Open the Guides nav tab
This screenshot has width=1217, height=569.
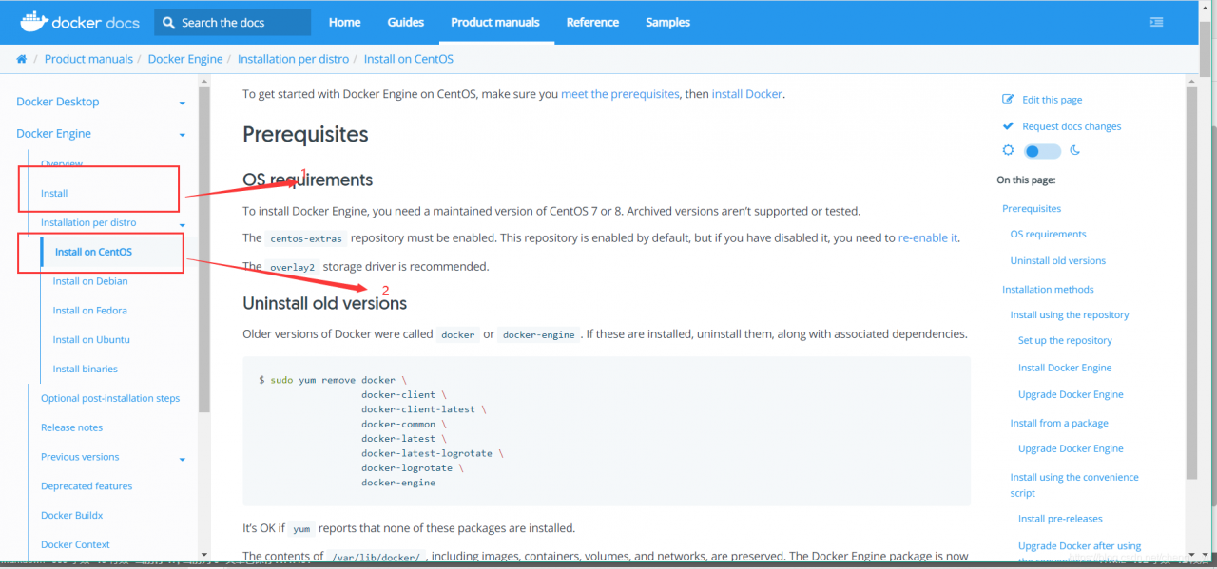[406, 22]
